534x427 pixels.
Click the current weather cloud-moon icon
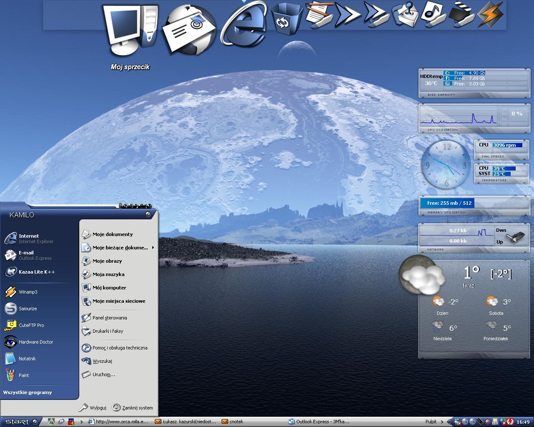point(422,274)
